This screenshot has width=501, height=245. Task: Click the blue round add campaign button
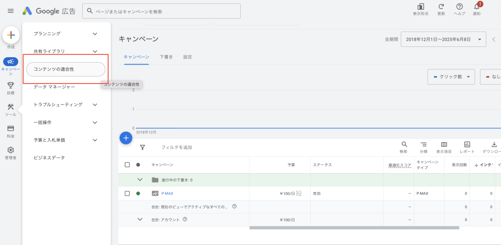[126, 138]
